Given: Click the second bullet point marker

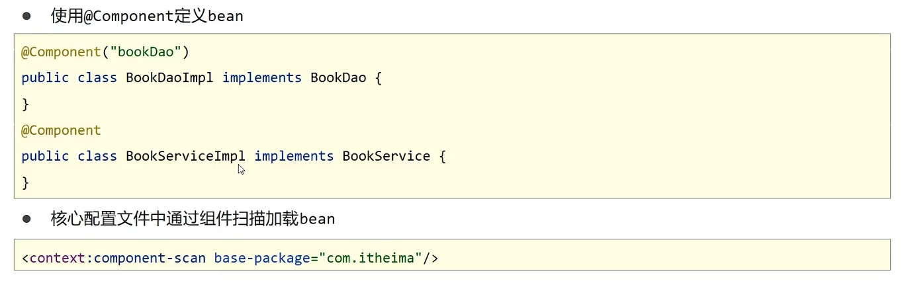Looking at the screenshot, I should (x=26, y=218).
